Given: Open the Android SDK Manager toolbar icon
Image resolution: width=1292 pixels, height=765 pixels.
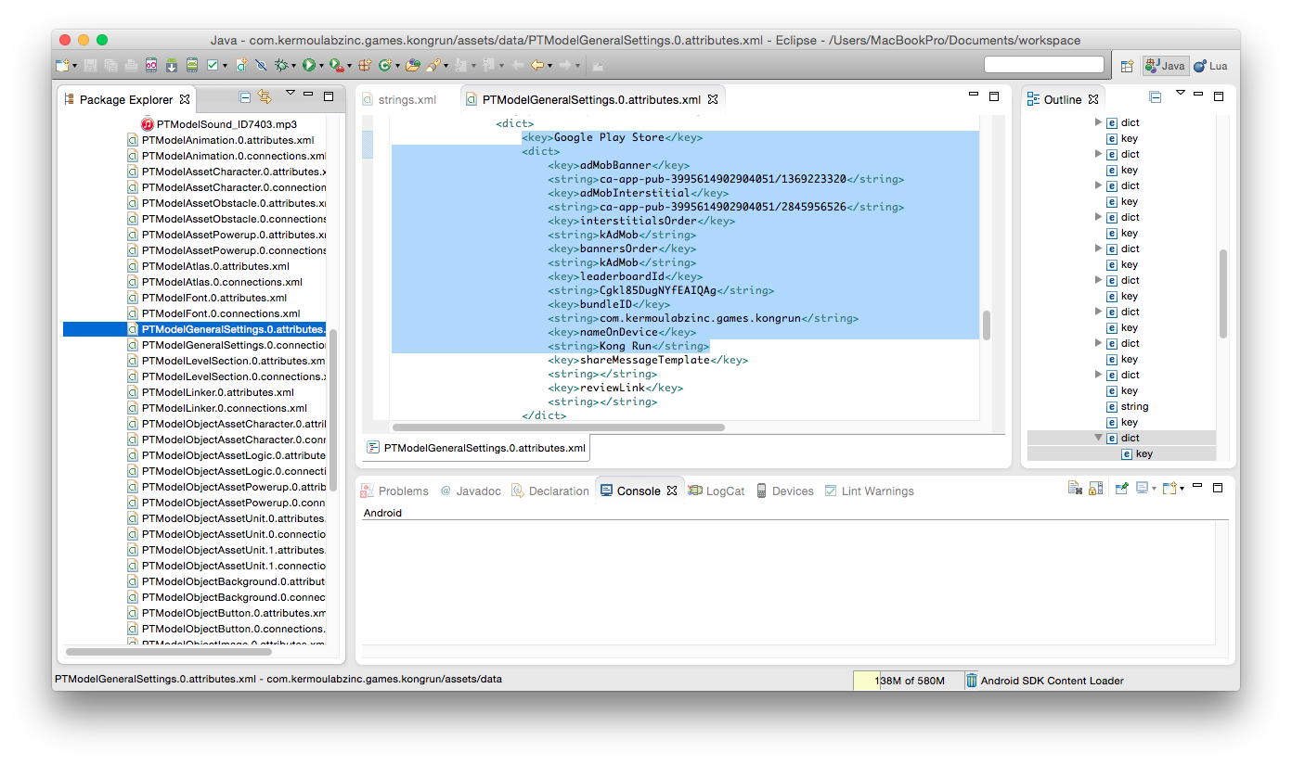Looking at the screenshot, I should point(173,66).
